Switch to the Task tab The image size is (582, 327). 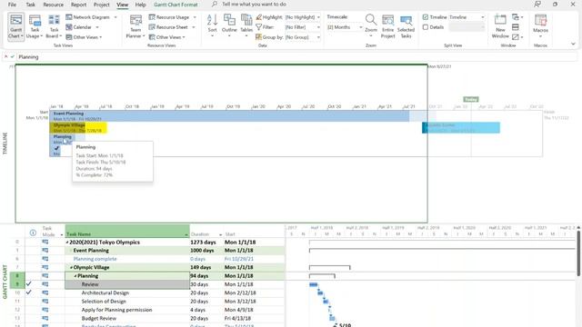[30, 5]
